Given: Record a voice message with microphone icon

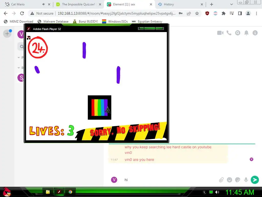Looking at the screenshot, I should click(x=246, y=180).
